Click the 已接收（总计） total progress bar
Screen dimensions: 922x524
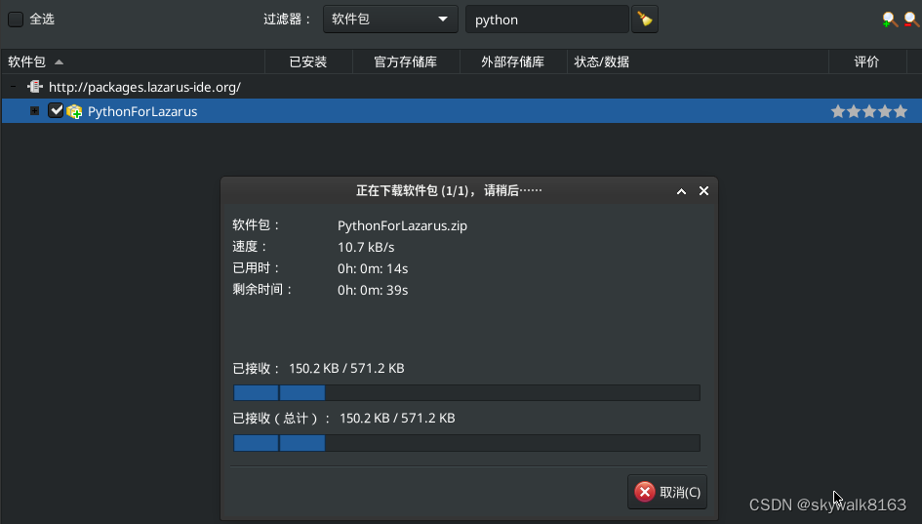467,443
